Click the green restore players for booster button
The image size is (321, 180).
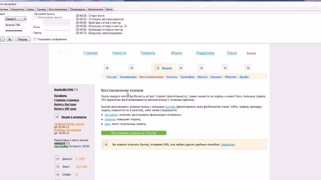[134, 133]
